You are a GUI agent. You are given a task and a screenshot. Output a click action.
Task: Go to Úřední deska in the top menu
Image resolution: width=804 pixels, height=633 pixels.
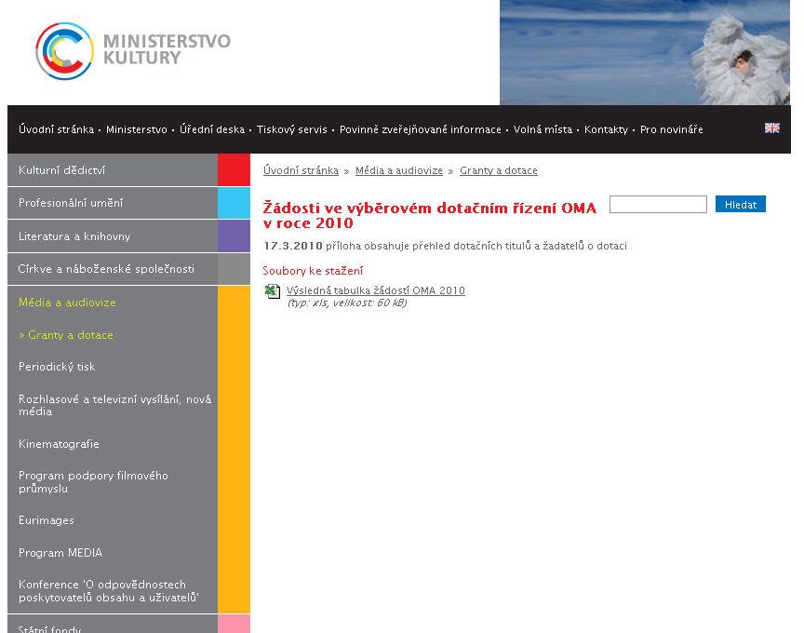pyautogui.click(x=212, y=129)
